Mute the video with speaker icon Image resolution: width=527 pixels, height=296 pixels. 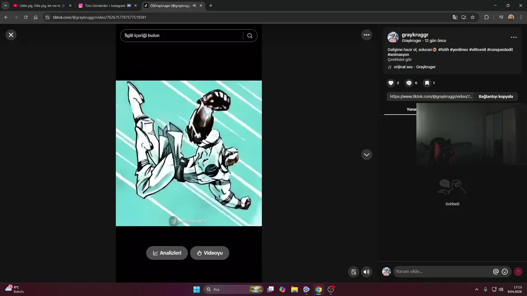pyautogui.click(x=366, y=272)
